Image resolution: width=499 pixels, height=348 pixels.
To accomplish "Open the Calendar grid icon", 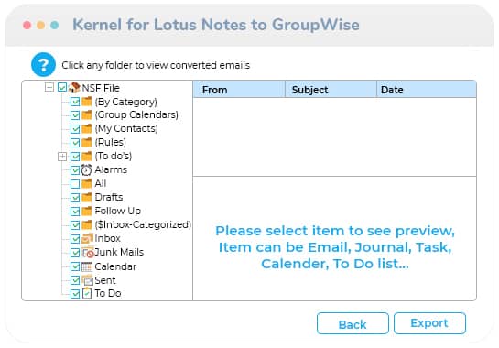I will 87,266.
